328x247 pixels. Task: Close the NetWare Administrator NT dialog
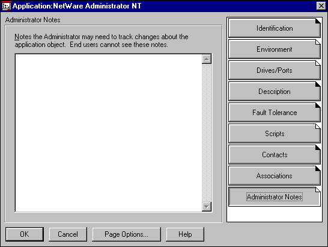[x=321, y=6]
